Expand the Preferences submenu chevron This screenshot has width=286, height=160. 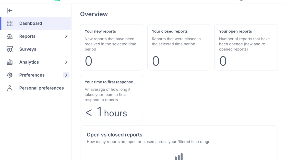tap(66, 75)
